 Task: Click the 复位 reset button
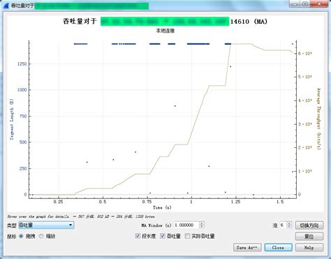[x=309, y=237]
